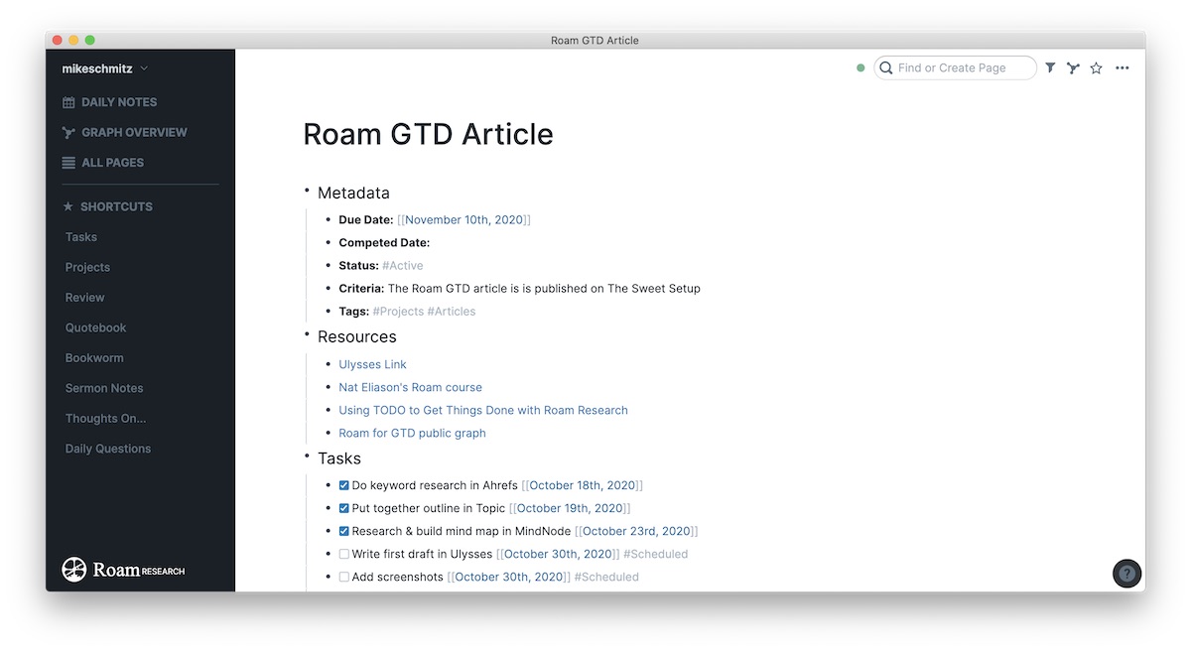Click the #Projects tag
The image size is (1191, 652).
[398, 312]
